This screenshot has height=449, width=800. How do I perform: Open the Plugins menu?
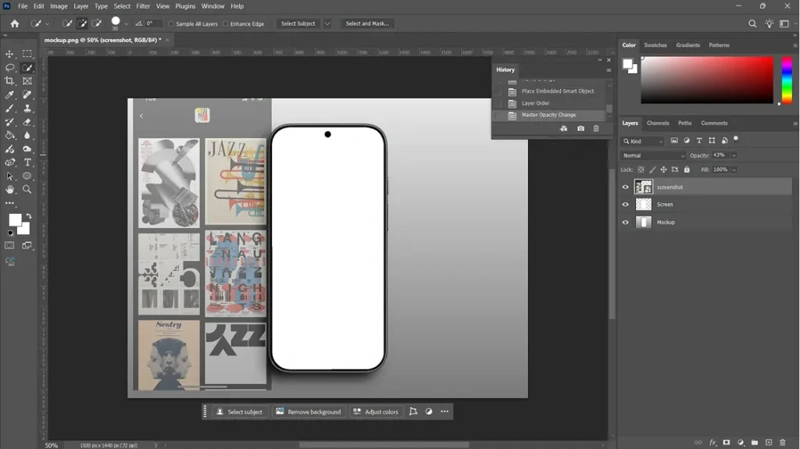185,6
